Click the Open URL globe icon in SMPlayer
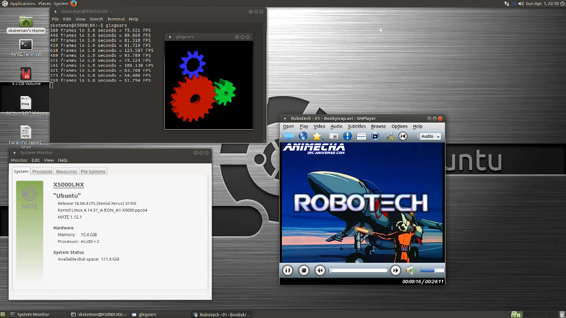 (x=303, y=136)
